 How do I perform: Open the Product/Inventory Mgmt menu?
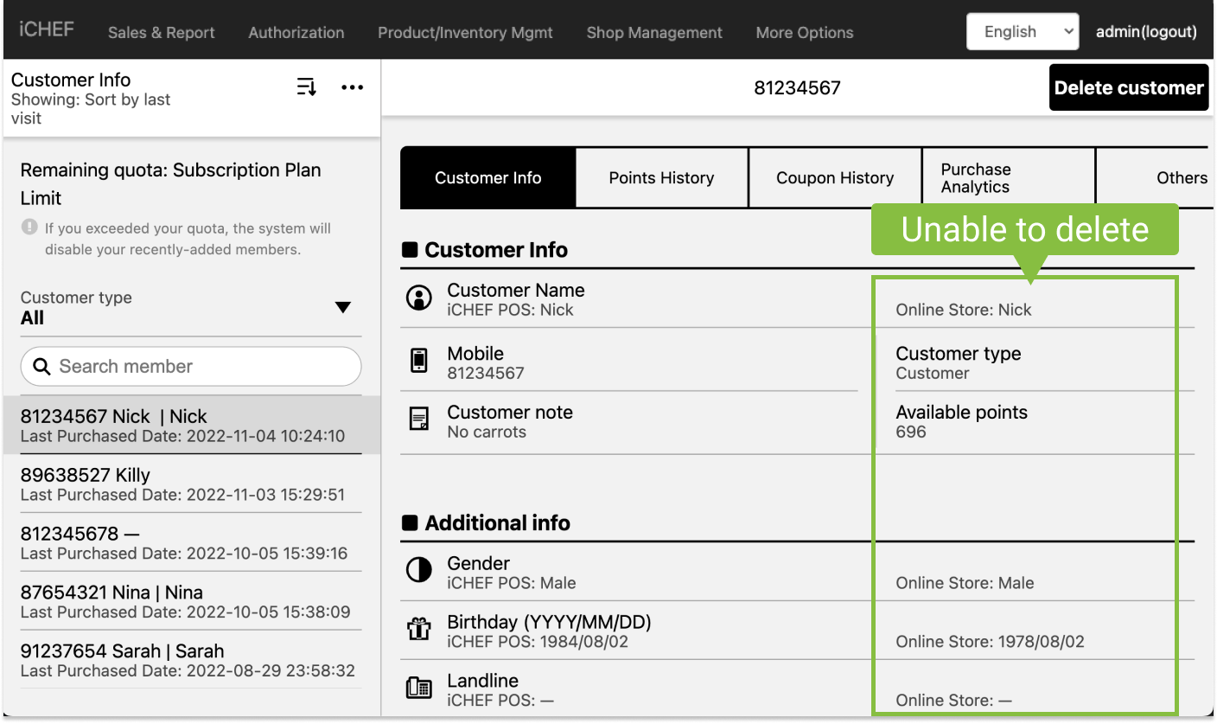(465, 33)
